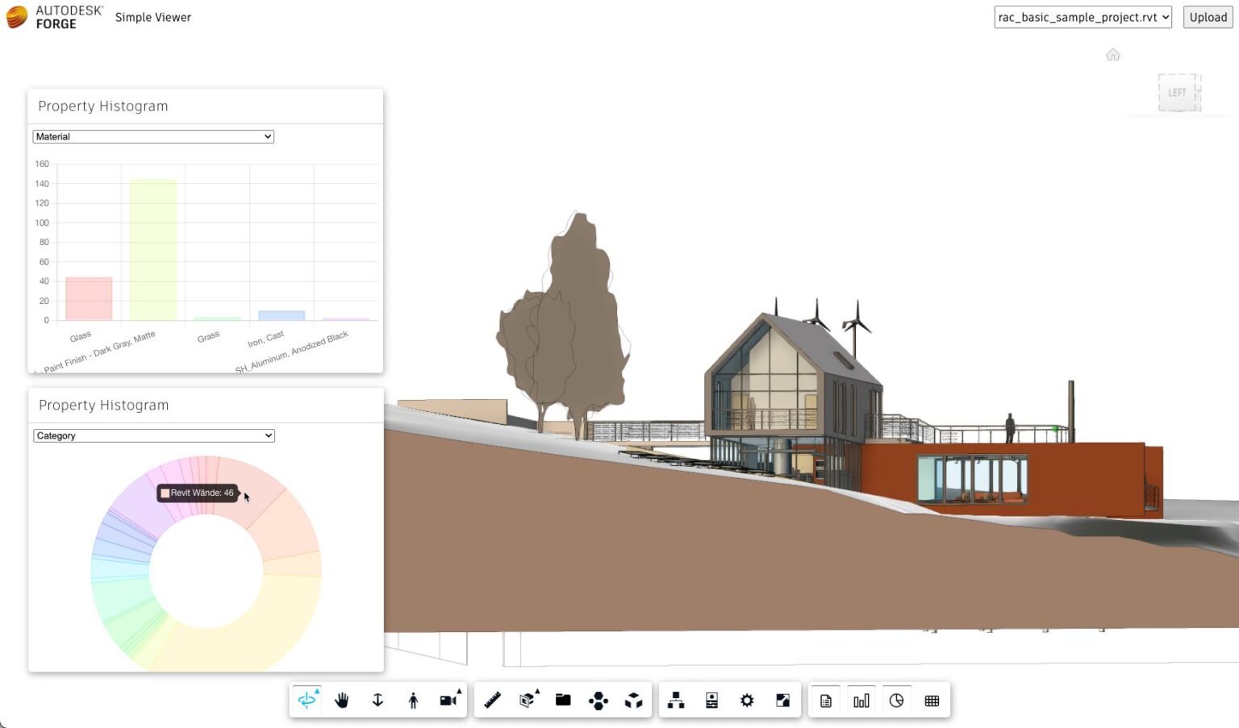This screenshot has width=1239, height=728.
Task: Open the Model browser hierarchy panel
Action: pos(676,700)
